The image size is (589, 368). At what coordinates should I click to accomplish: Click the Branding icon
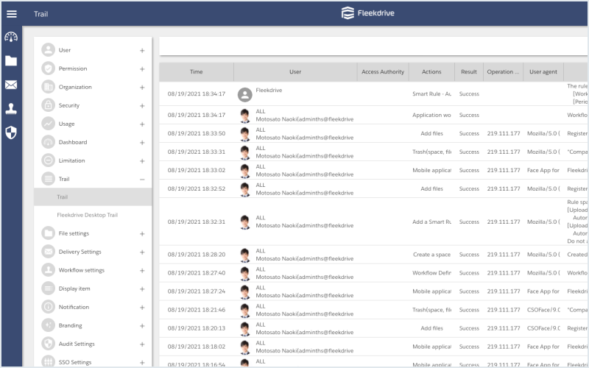(x=48, y=325)
